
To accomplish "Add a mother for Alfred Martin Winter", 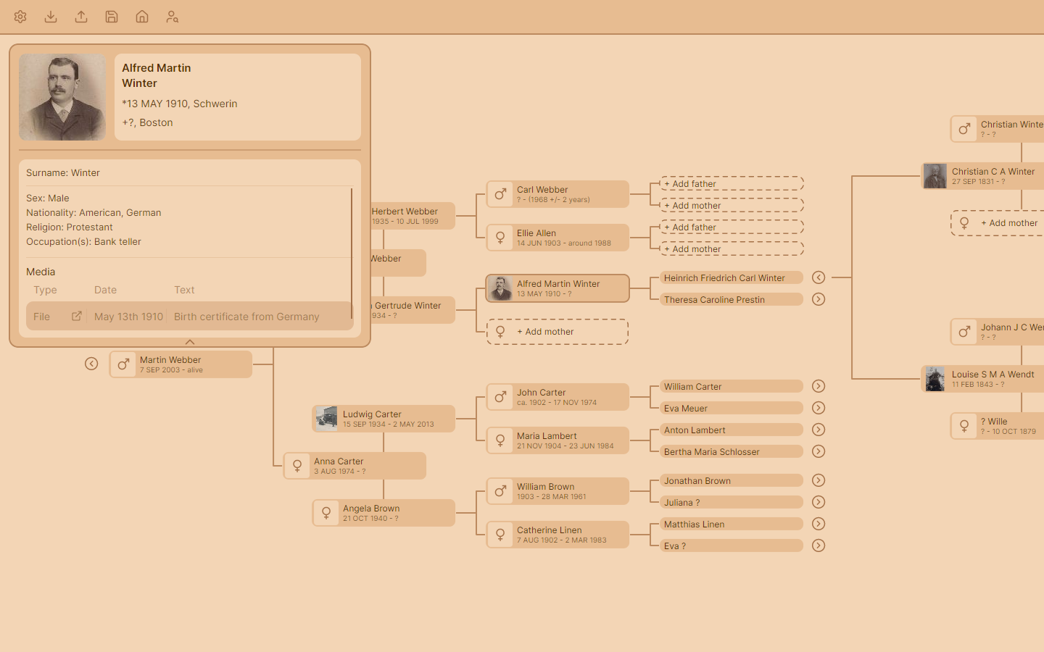I will pos(557,331).
